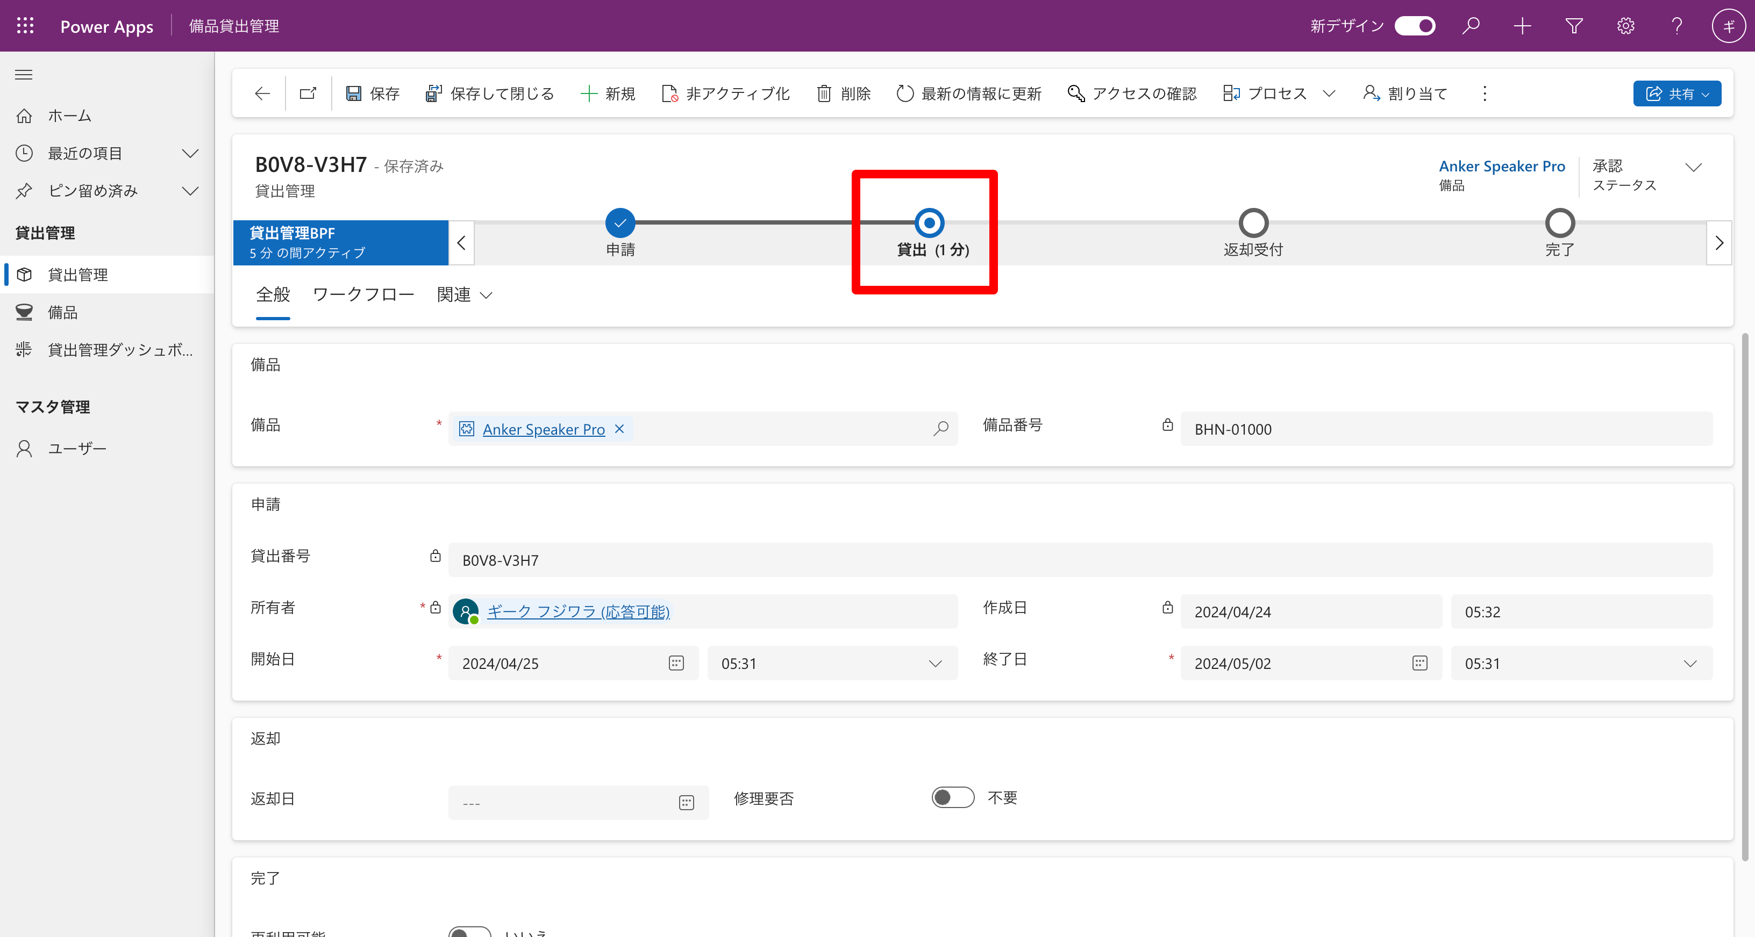Screen dimensions: 1755x937
Task: Toggle the 修理要否 switch
Action: [x=952, y=797]
